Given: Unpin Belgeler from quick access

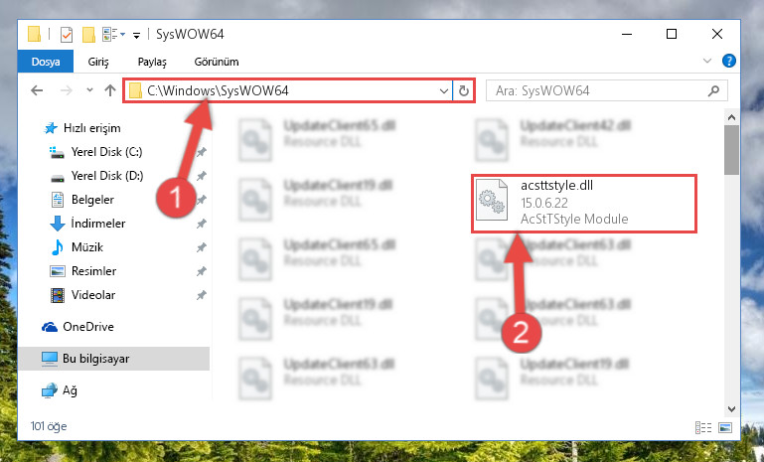Looking at the screenshot, I should tap(201, 200).
